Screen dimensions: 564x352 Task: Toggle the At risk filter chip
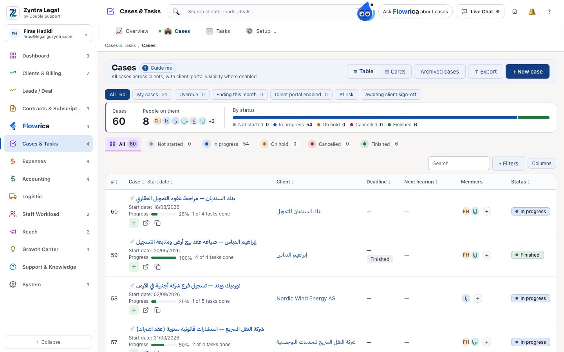[346, 95]
